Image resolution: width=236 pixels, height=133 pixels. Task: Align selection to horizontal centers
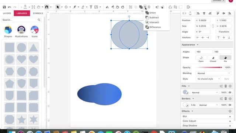point(204,13)
